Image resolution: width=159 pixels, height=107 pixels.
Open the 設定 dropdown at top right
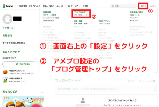pos(143,6)
